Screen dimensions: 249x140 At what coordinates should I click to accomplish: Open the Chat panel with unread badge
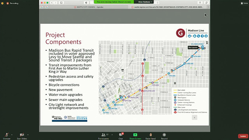point(121,136)
